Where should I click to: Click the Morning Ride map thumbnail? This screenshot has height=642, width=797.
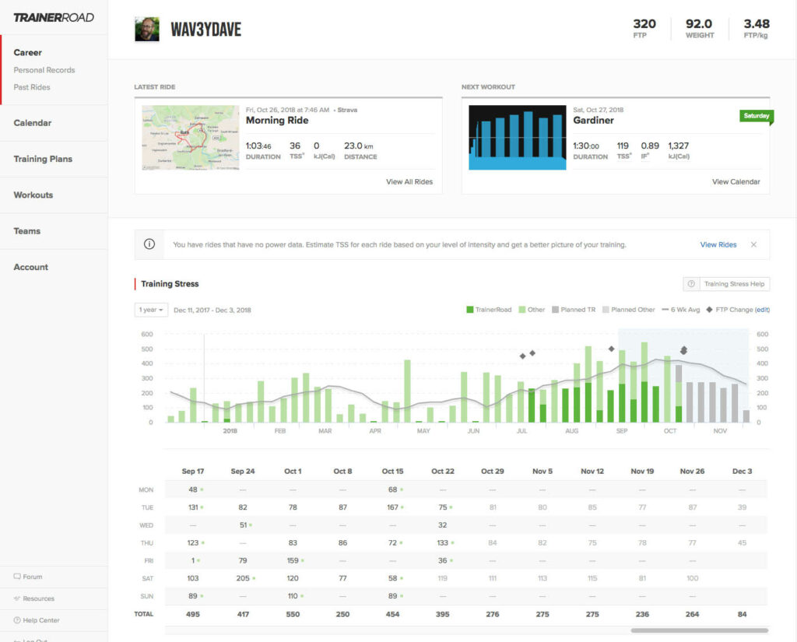coord(191,137)
